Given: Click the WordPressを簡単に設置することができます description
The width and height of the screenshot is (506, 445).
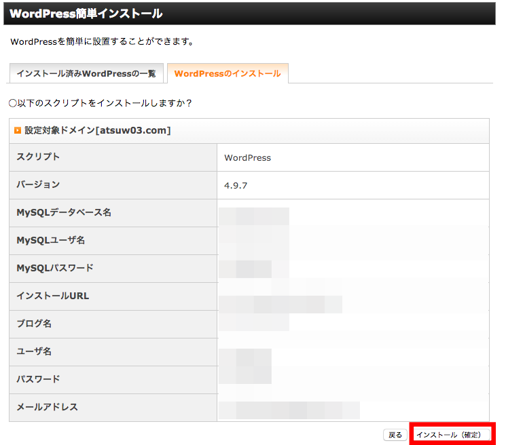Looking at the screenshot, I should coord(102,41).
